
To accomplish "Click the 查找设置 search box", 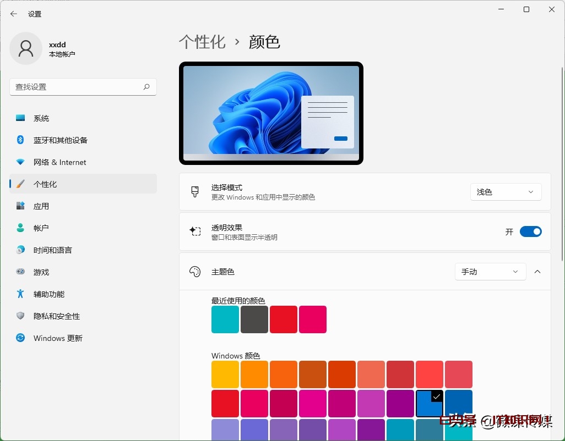I will (x=83, y=87).
